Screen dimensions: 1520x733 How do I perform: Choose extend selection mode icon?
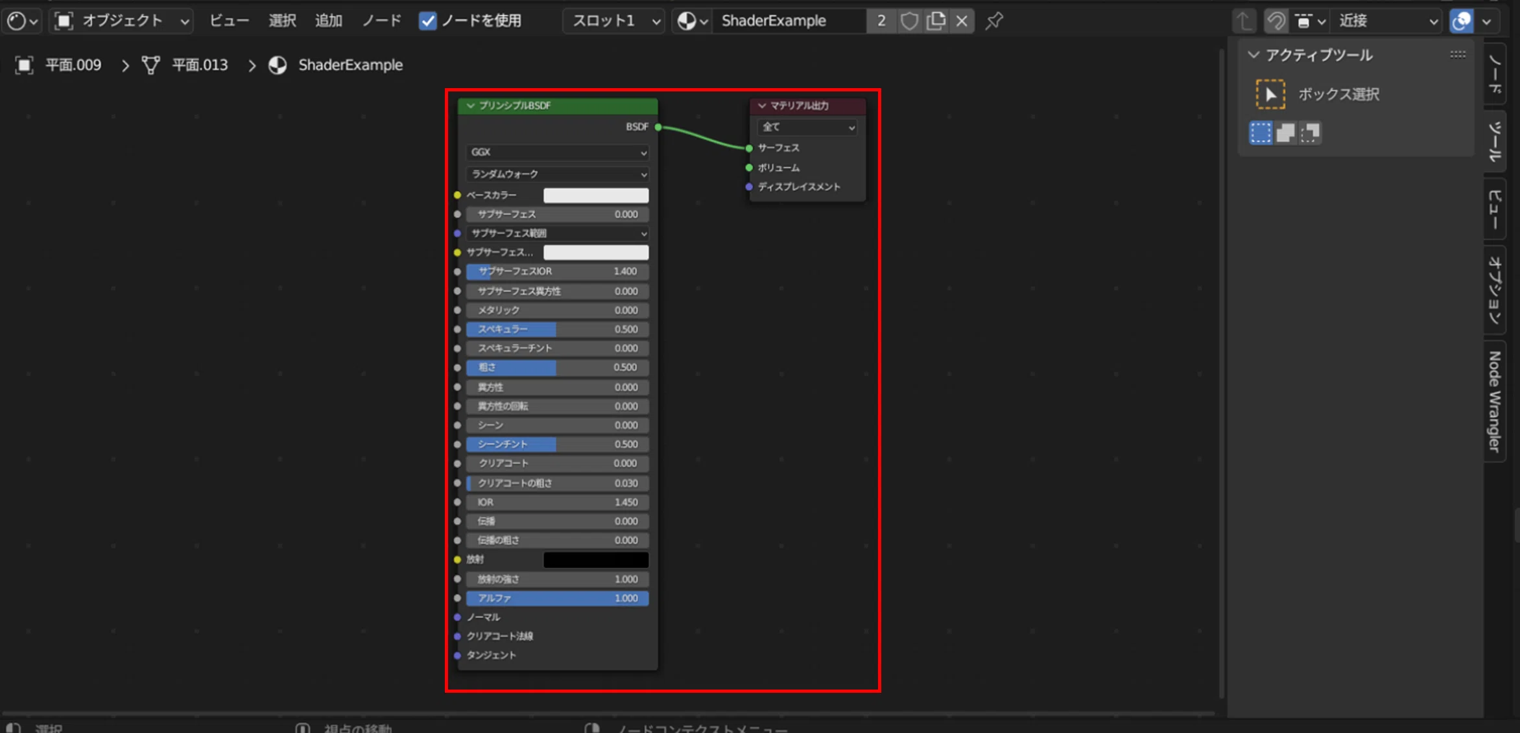[x=1285, y=133]
